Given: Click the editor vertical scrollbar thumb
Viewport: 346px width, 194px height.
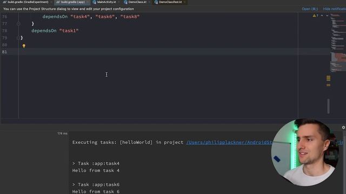Looking at the screenshot, I should [x=328, y=106].
